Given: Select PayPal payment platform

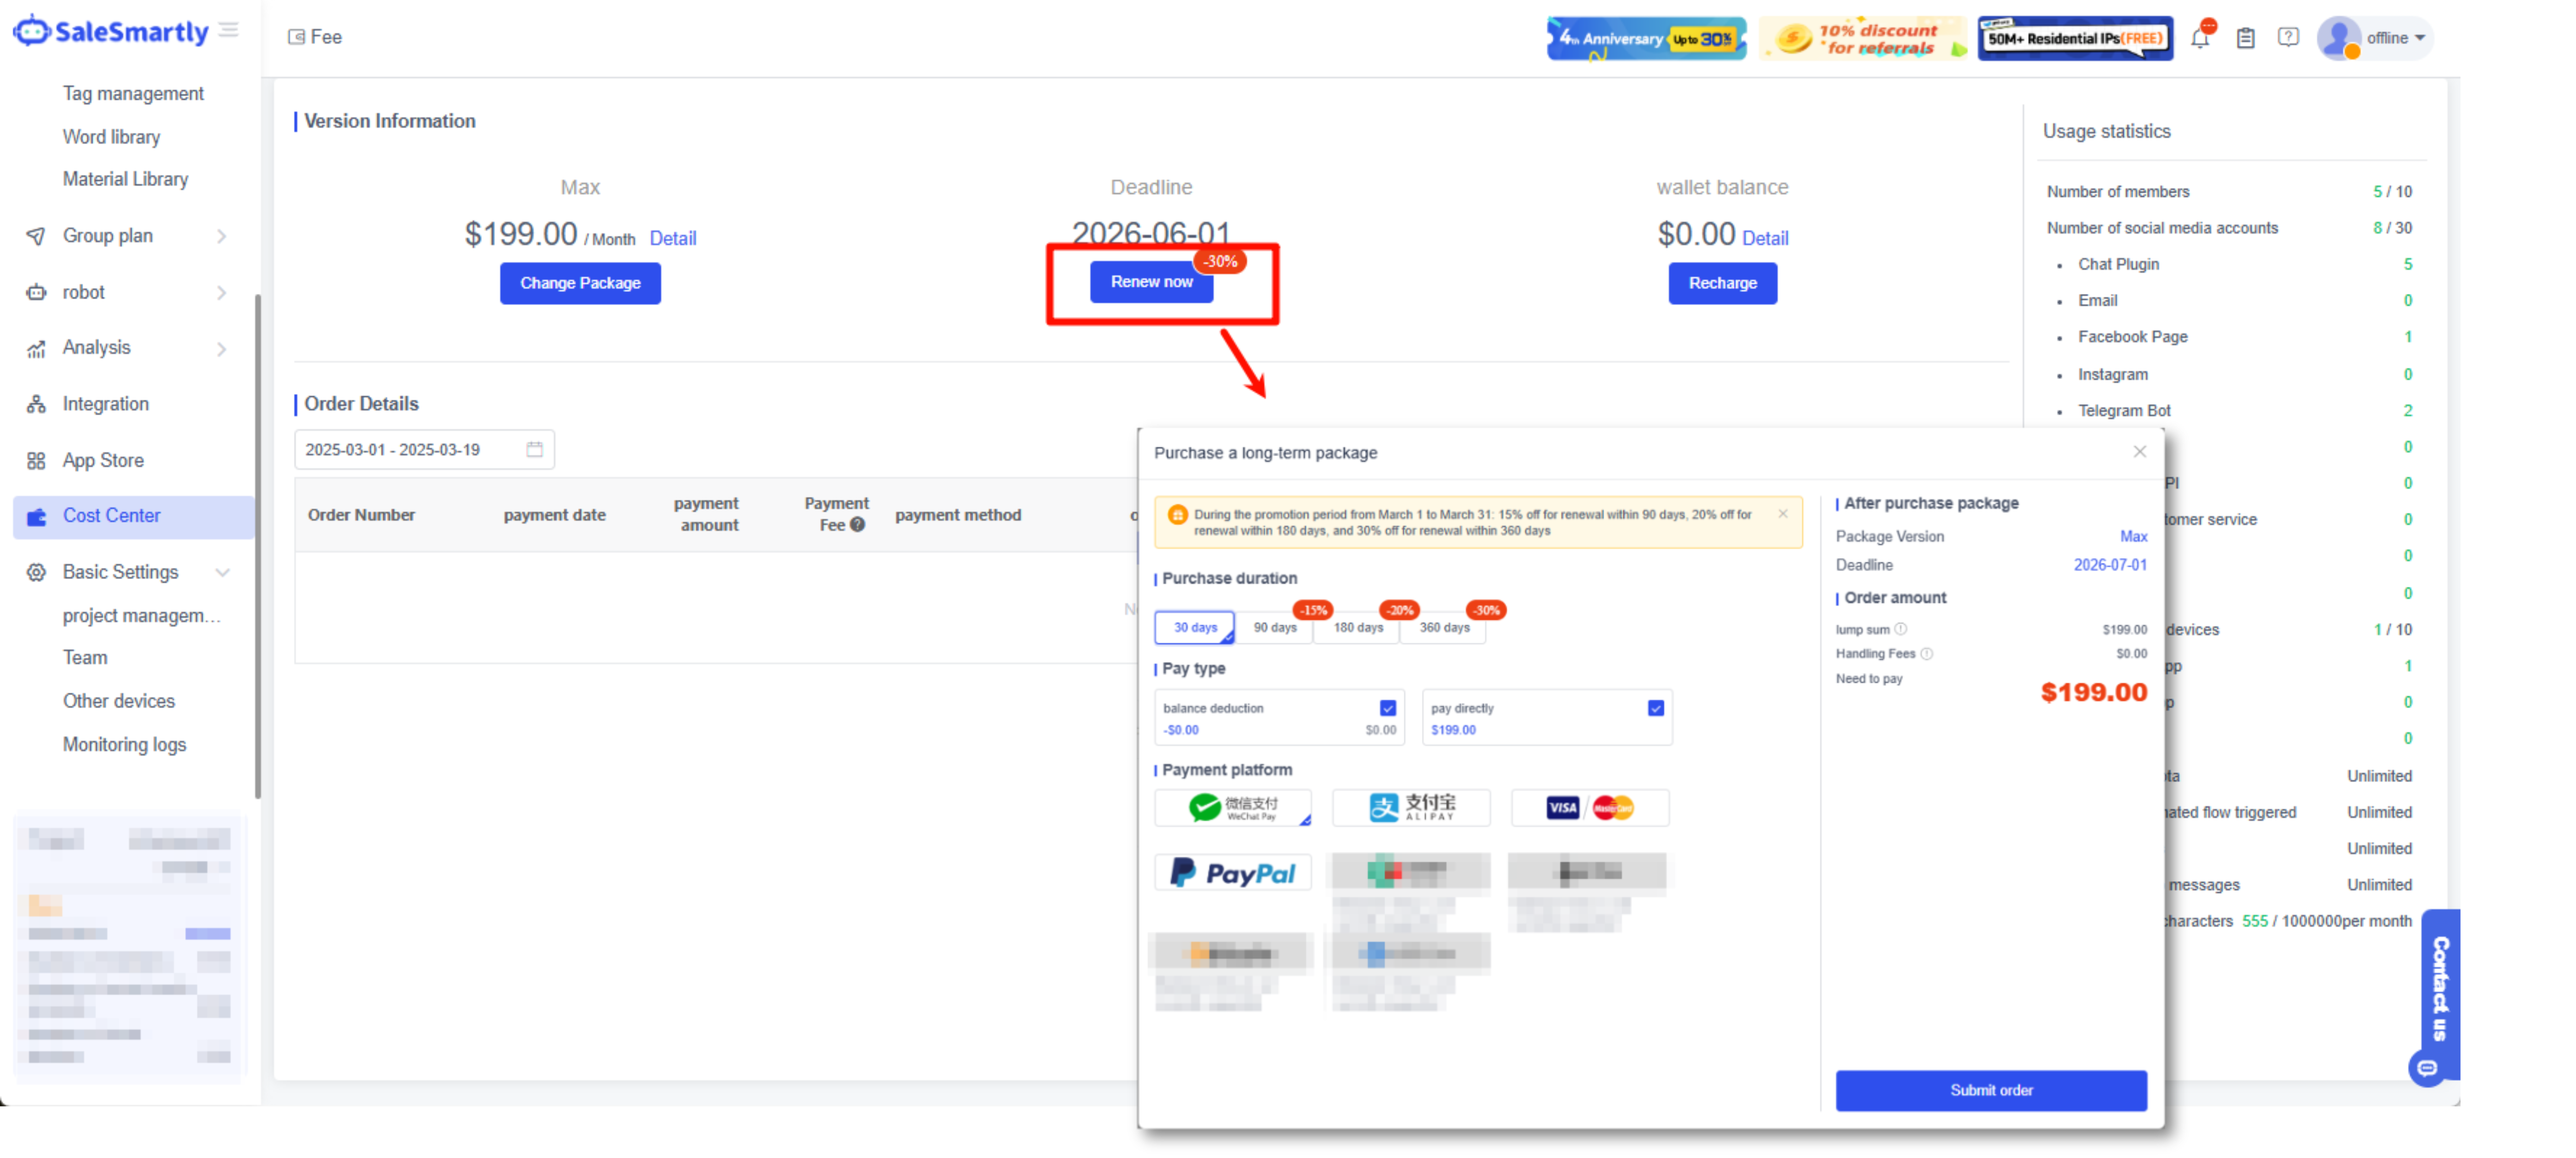Looking at the screenshot, I should tap(1232, 872).
